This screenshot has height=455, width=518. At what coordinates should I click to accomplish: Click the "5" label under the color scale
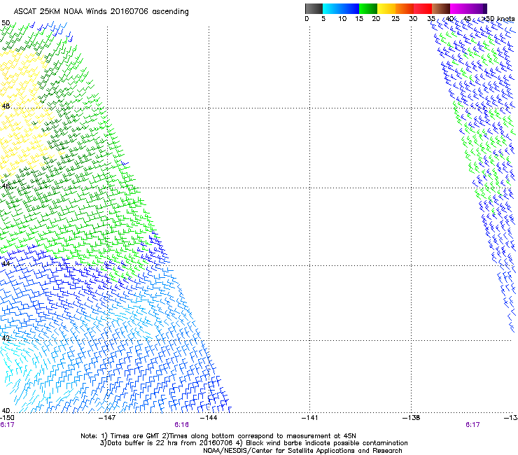[323, 19]
